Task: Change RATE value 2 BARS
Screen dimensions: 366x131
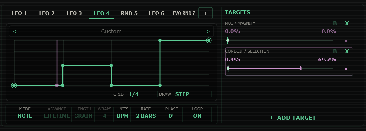Action: click(x=146, y=116)
